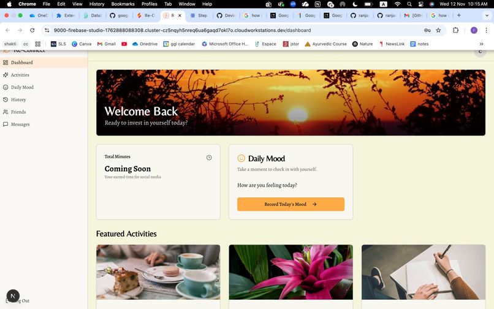Go to Daily Mood in sidebar
Screen dimensions: 494x309
(44, 87)
